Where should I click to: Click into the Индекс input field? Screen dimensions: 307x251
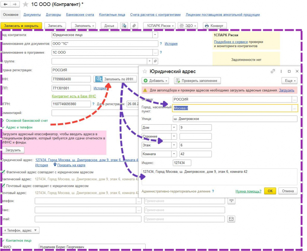tap(182, 163)
